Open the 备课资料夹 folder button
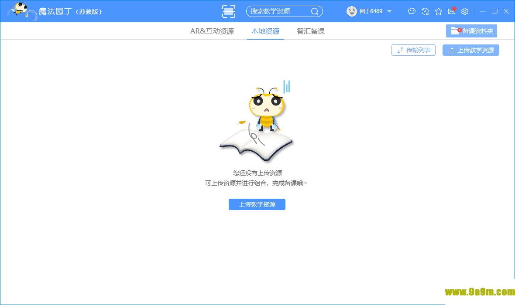The height and width of the screenshot is (305, 515). (x=471, y=31)
